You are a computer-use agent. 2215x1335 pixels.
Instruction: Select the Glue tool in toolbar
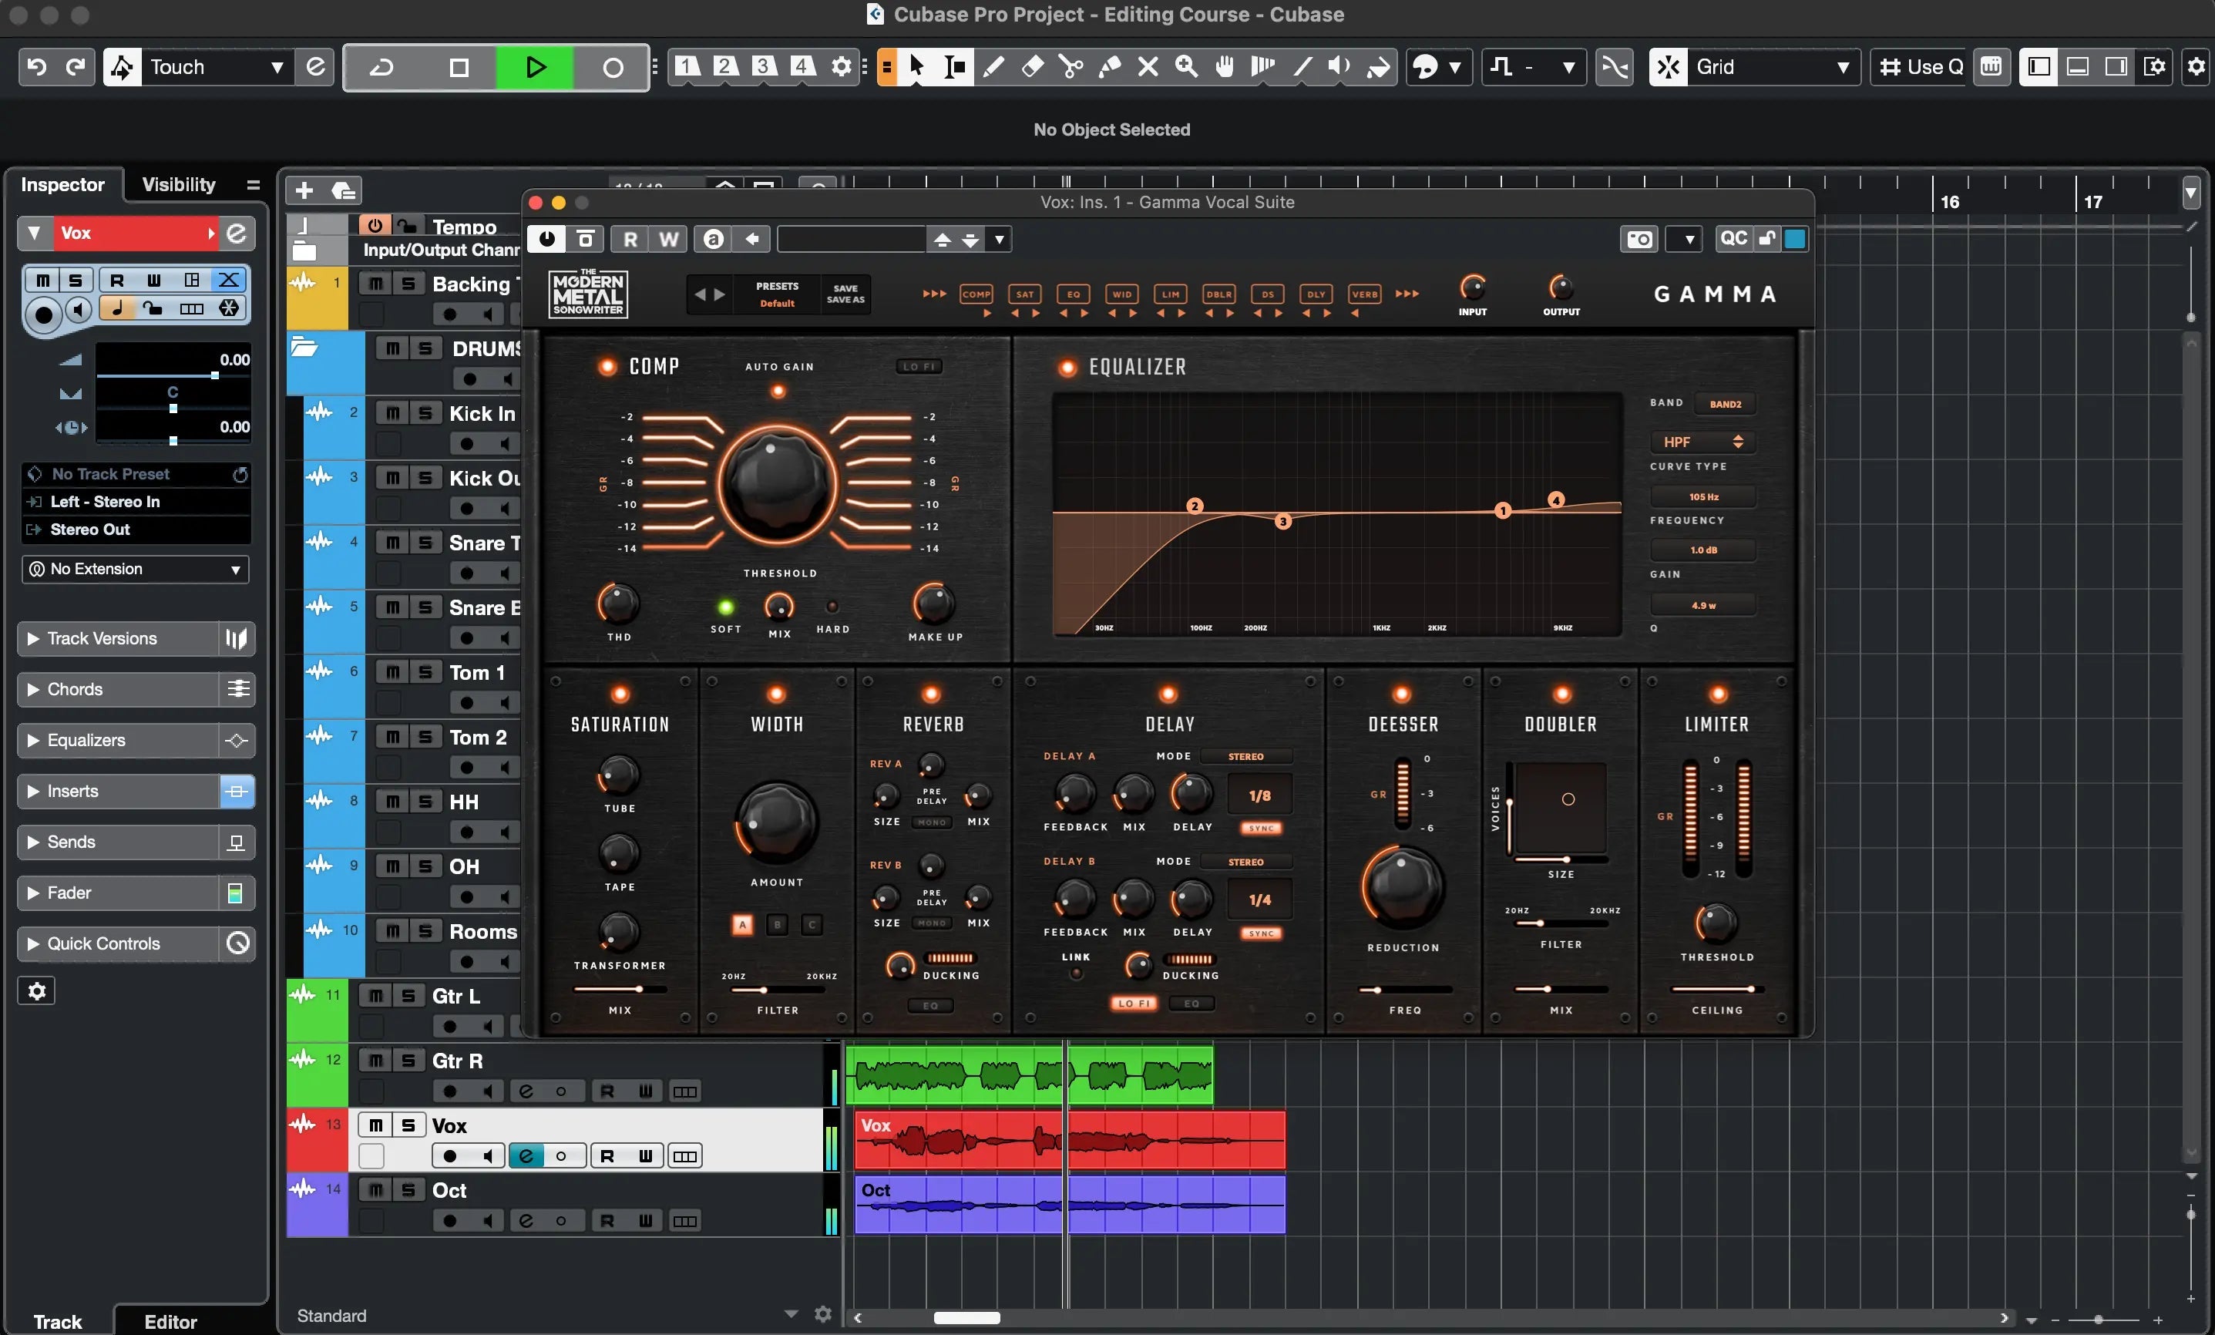pyautogui.click(x=1109, y=67)
